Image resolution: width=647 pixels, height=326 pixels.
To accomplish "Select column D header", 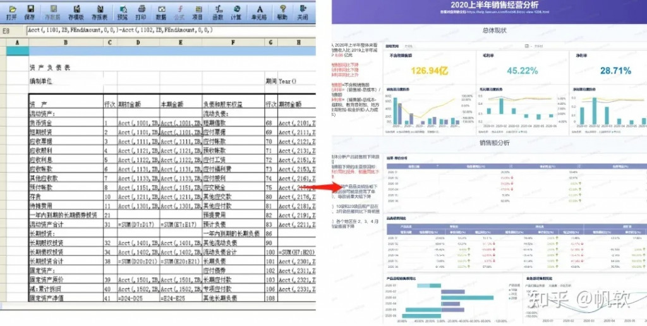I will [138, 42].
